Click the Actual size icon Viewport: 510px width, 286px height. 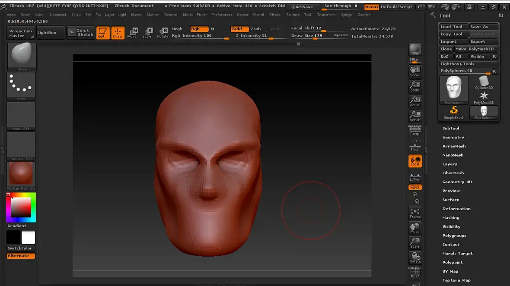click(x=415, y=101)
